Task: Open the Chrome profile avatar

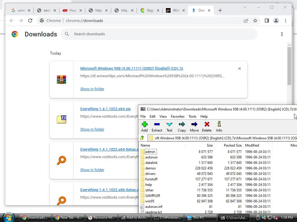Action: (x=276, y=21)
